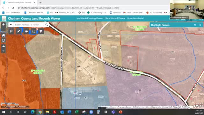Open the Calendar bookmark
The image size is (204, 115).
[34, 12]
